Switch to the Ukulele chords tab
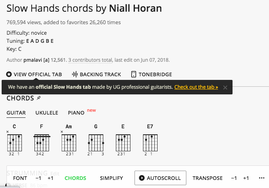This screenshot has height=188, width=269. pos(47,113)
